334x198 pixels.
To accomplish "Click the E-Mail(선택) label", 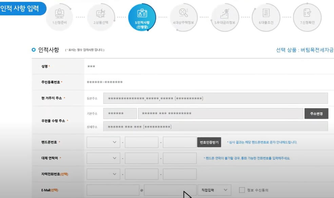I will 50,190.
